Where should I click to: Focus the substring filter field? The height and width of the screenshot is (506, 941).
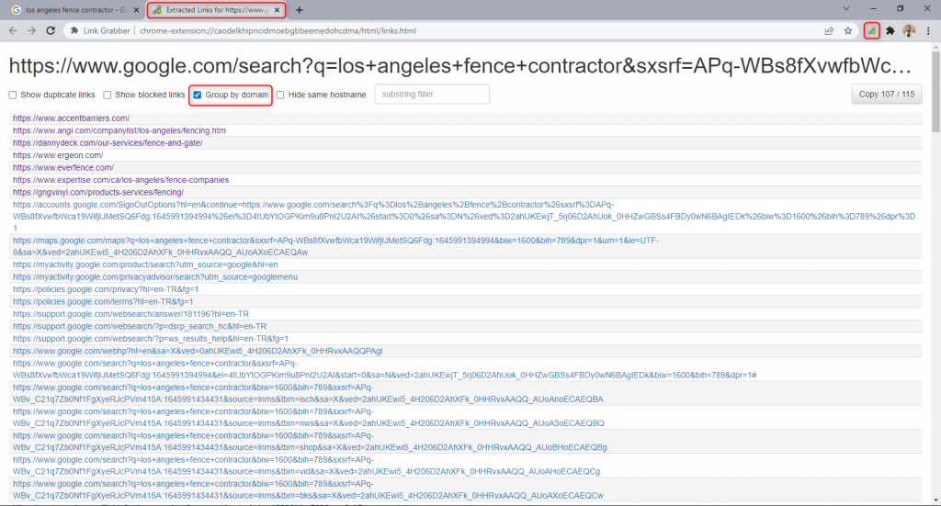(x=432, y=95)
